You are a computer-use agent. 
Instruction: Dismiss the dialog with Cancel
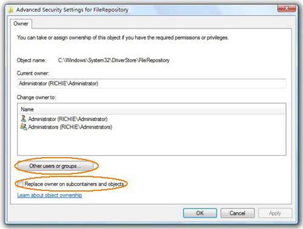click(238, 213)
